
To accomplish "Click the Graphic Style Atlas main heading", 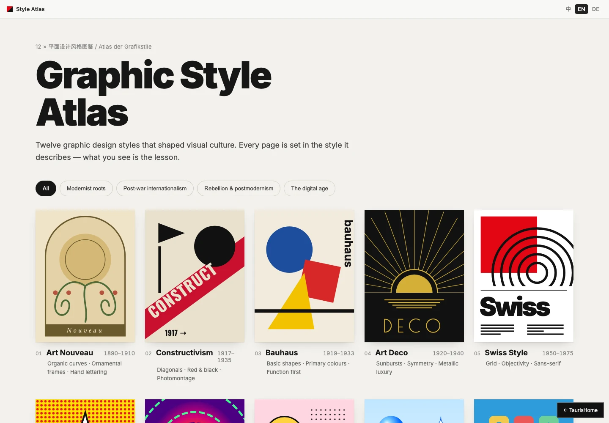I will pos(154,93).
